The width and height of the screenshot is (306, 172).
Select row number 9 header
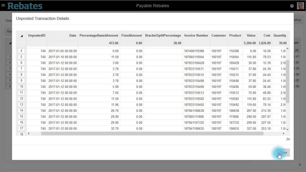[x=21, y=81]
